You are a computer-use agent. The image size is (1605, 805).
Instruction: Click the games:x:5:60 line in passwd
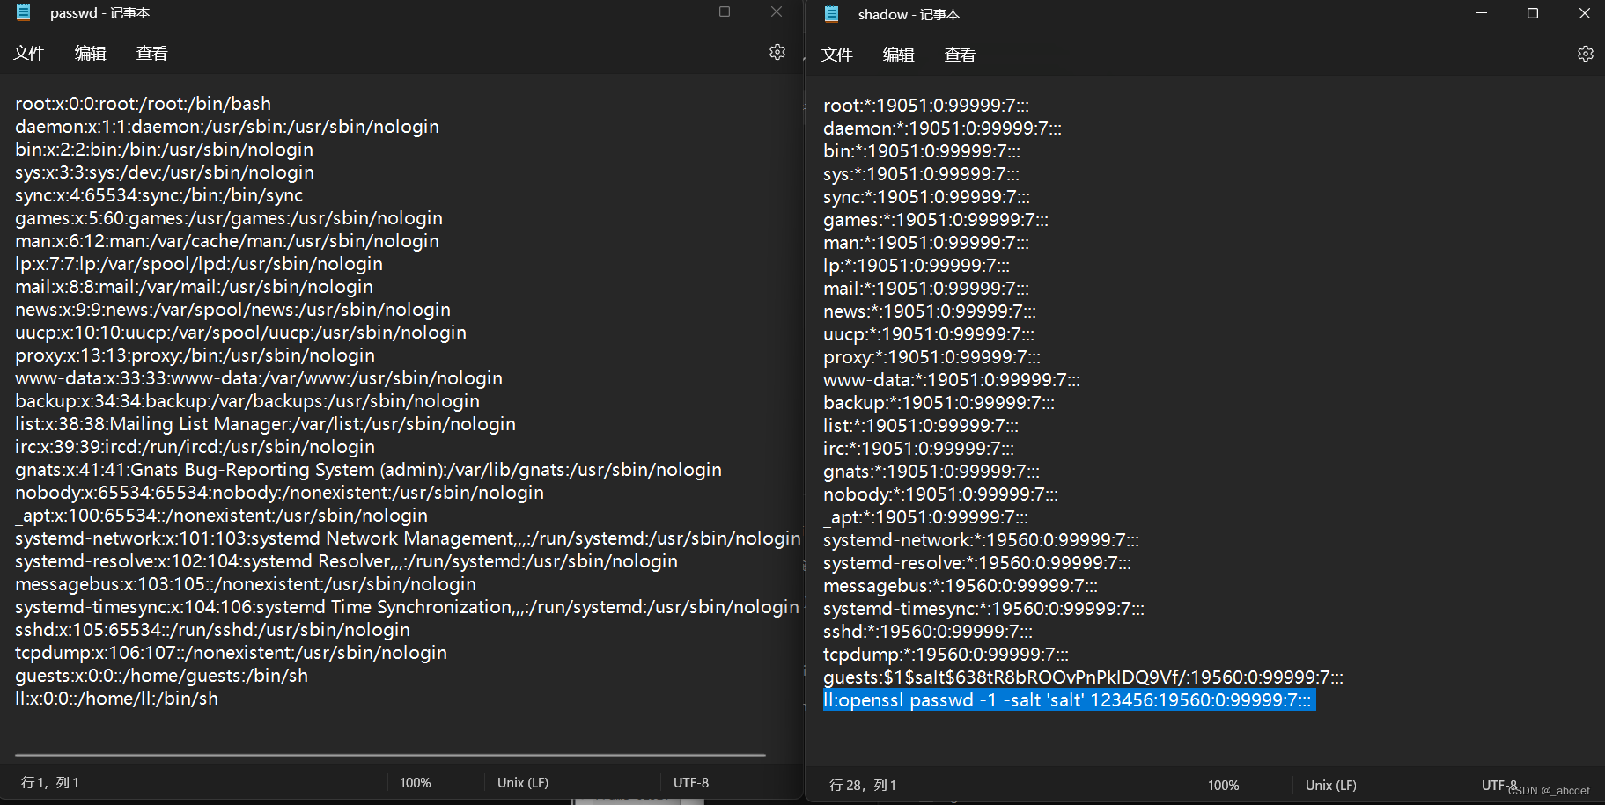pyautogui.click(x=229, y=218)
